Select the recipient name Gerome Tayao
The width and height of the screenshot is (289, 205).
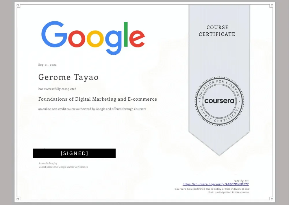coord(68,77)
